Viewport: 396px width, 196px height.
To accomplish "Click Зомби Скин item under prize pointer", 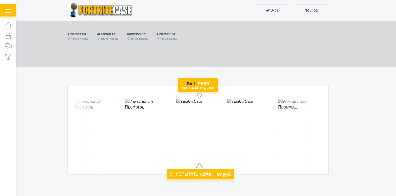I will [x=190, y=102].
